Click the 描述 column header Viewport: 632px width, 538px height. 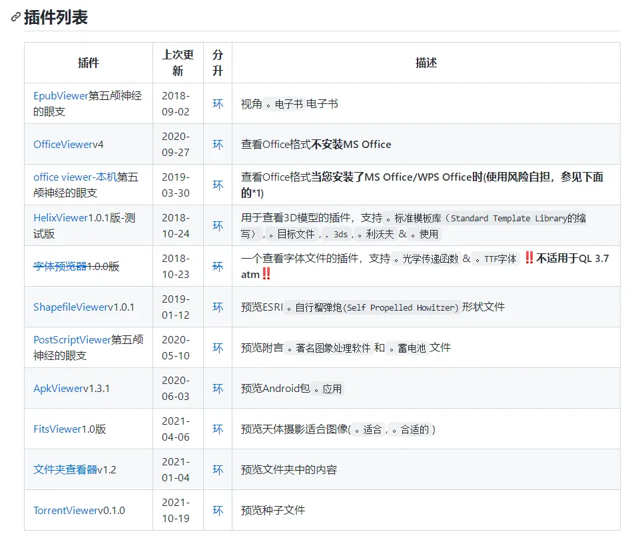426,63
